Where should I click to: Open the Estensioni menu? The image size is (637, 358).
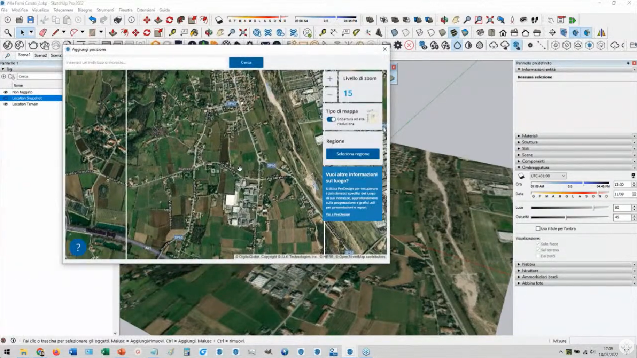click(x=146, y=10)
